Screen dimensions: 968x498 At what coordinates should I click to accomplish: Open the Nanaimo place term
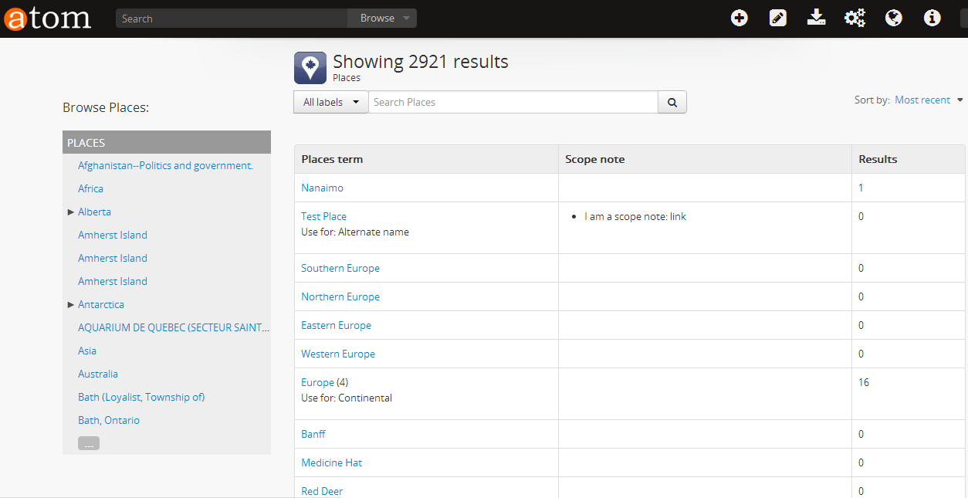(x=322, y=188)
